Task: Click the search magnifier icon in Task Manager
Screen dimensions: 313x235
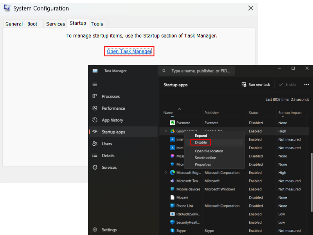Action: 164,71
